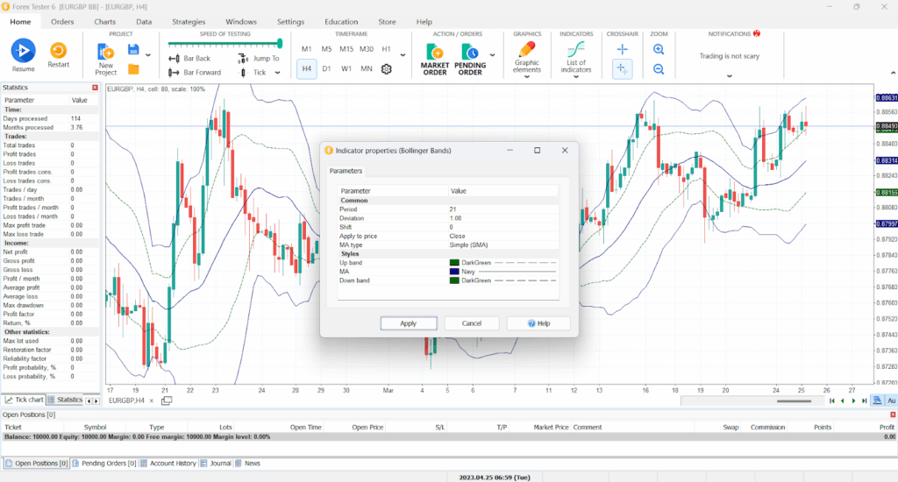898x482 pixels.
Task: Switch to the Tick chart tab
Action: click(x=24, y=400)
